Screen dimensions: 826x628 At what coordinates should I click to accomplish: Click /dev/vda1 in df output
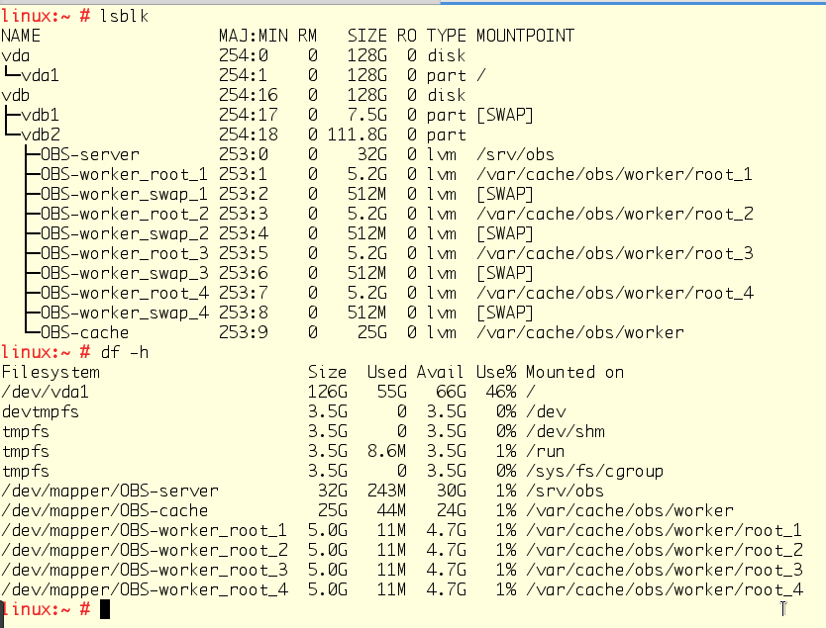pyautogui.click(x=46, y=392)
